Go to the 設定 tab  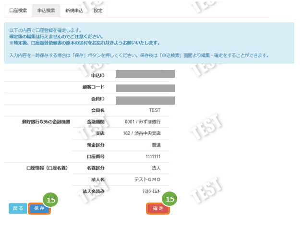tap(98, 11)
